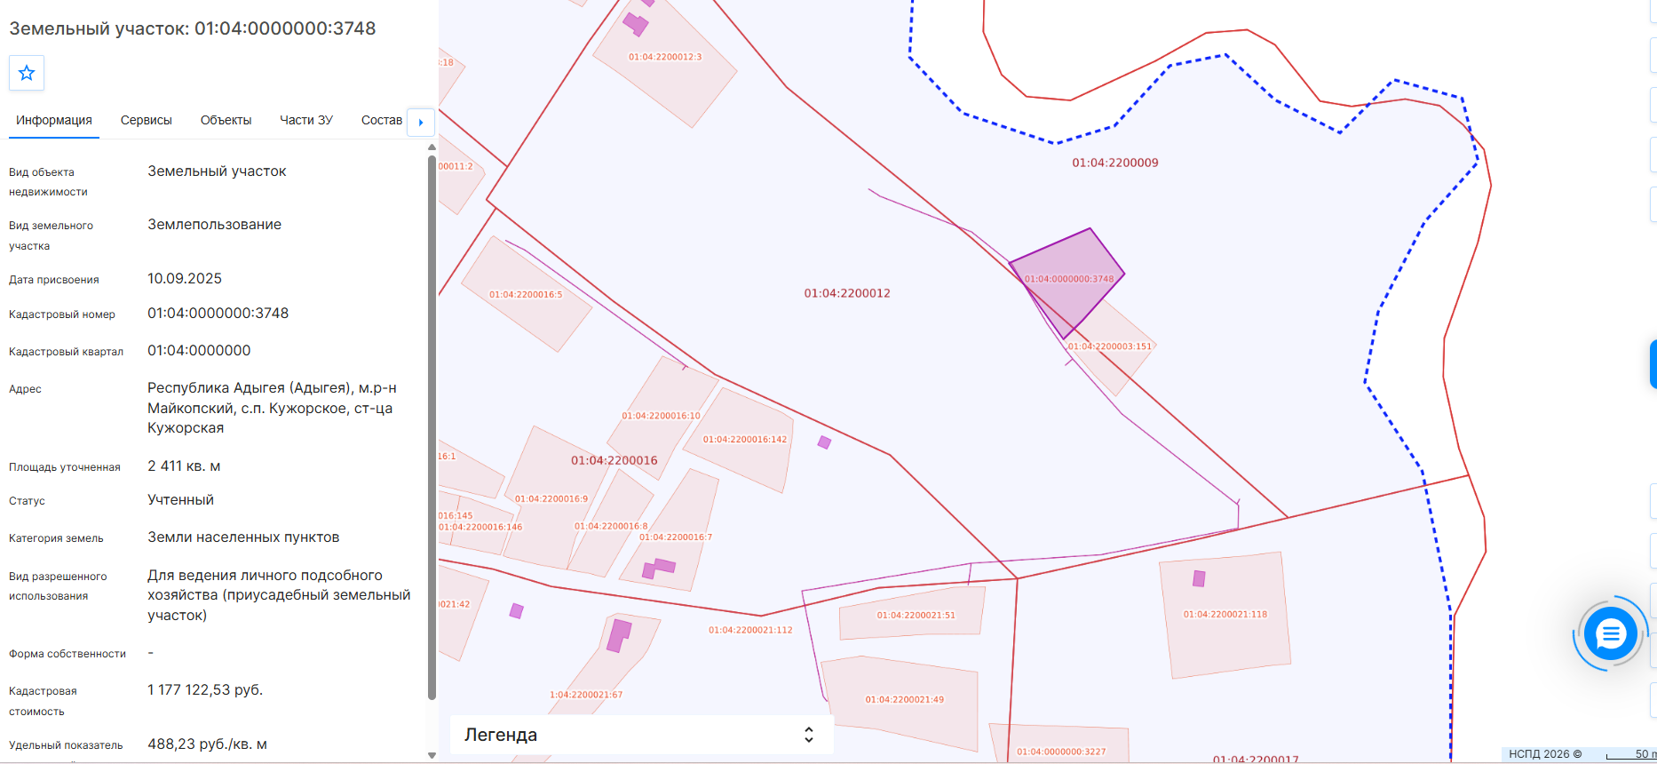
Task: Click the cadastral quarter value 01:04:0000000
Action: 199,350
